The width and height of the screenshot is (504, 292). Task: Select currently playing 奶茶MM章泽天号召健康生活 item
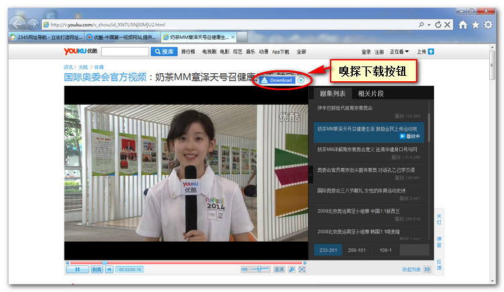(369, 132)
